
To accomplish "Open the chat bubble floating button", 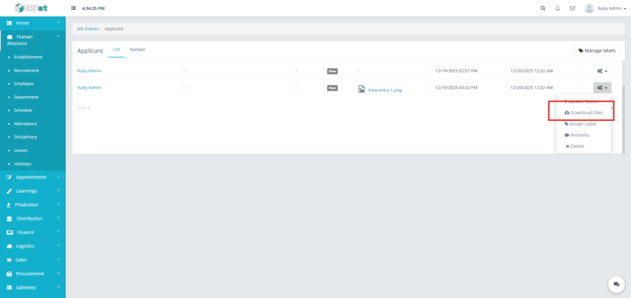I will 616,284.
